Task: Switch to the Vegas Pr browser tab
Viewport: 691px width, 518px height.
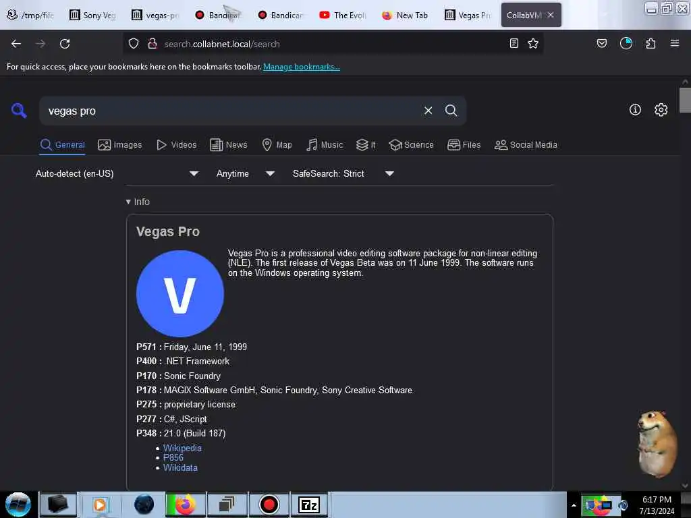Action: [468, 15]
